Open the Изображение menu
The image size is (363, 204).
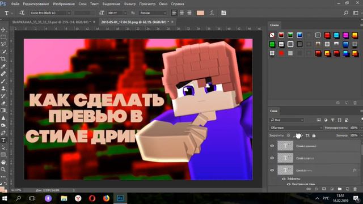64,4
